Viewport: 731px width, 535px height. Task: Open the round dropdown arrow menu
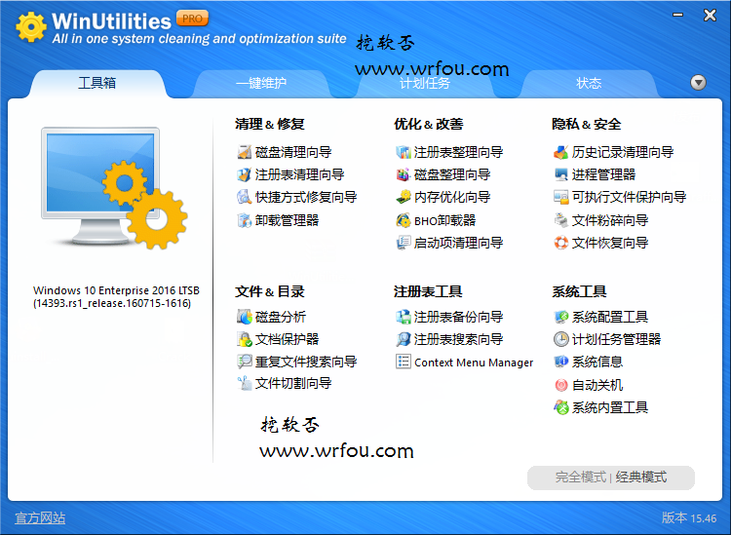coord(698,83)
